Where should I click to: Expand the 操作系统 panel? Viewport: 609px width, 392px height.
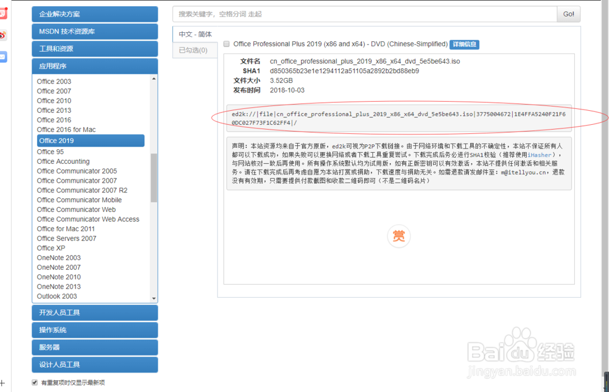pyautogui.click(x=95, y=330)
